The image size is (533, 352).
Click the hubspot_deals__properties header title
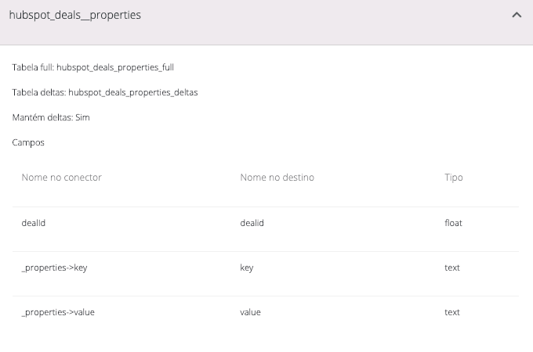point(75,15)
